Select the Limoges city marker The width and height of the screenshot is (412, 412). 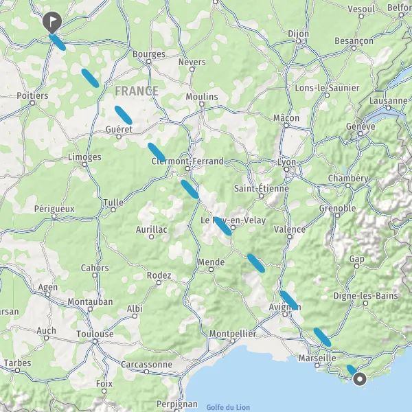[84, 165]
